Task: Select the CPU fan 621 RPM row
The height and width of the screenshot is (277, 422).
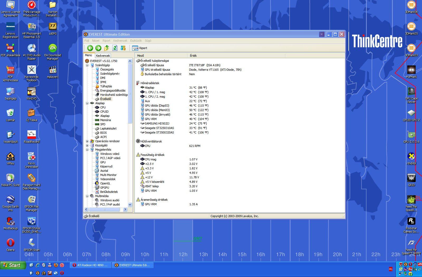Action: coord(170,146)
